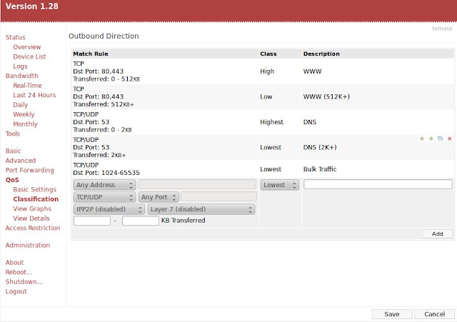Image resolution: width=457 pixels, height=322 pixels.
Task: Click the maximum KB Transferred field
Action: (x=141, y=221)
